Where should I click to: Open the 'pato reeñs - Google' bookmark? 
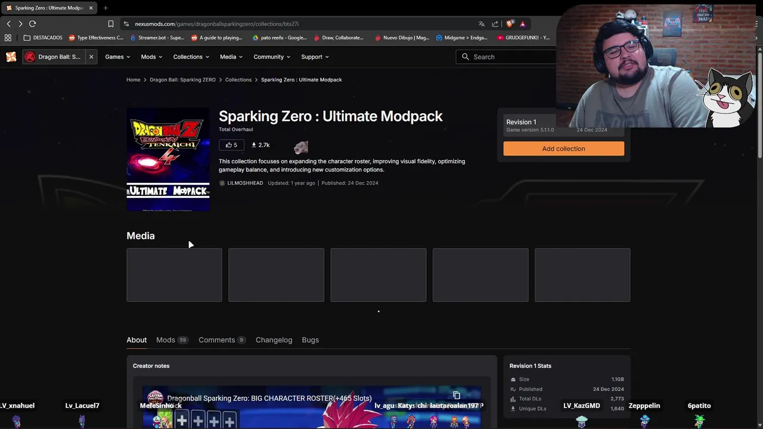(280, 38)
